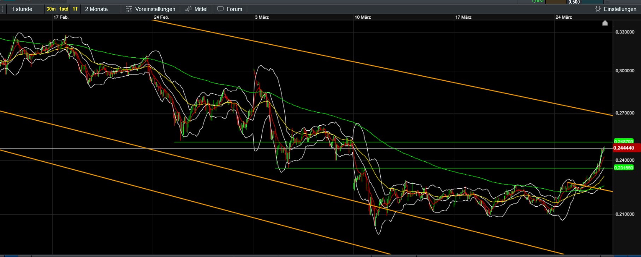
Task: Open Einstellungen gear settings
Action: click(x=616, y=9)
